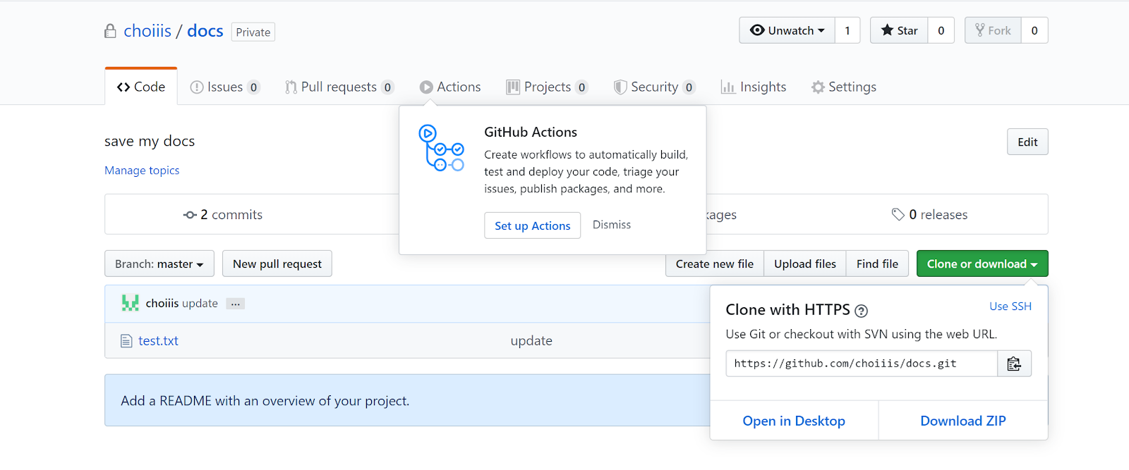Click Download ZIP
The height and width of the screenshot is (470, 1129).
pyautogui.click(x=963, y=421)
